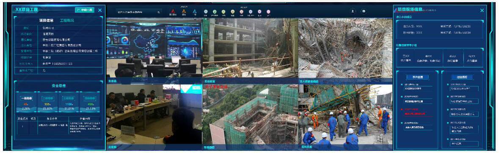Click the blue triangle alert-level icon

195,11
